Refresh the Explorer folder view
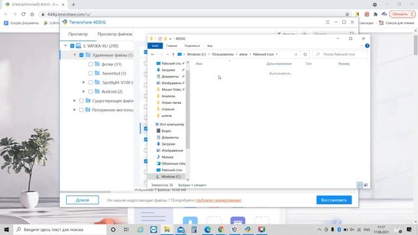Image resolution: width=418 pixels, height=235 pixels. coord(305,54)
